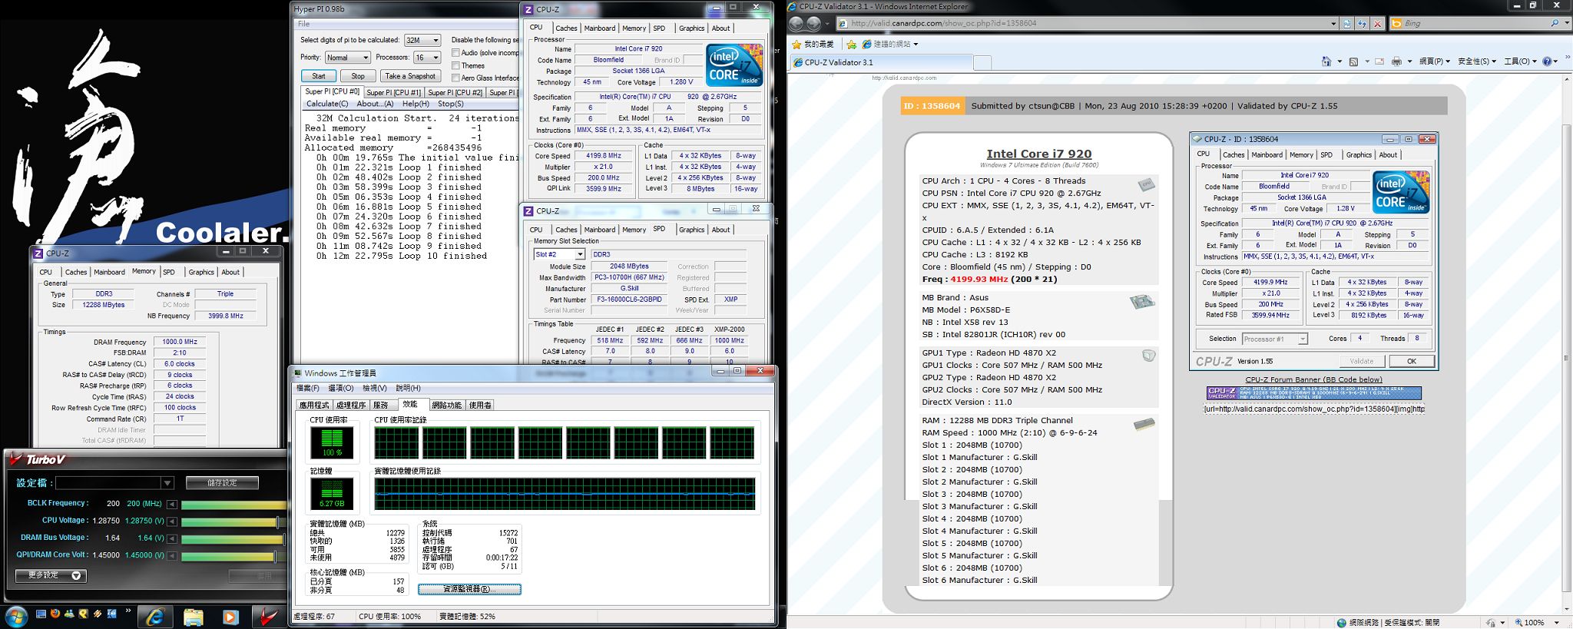
Task: Click QPI/DRAM Core Volt decrease arrow
Action: [171, 556]
